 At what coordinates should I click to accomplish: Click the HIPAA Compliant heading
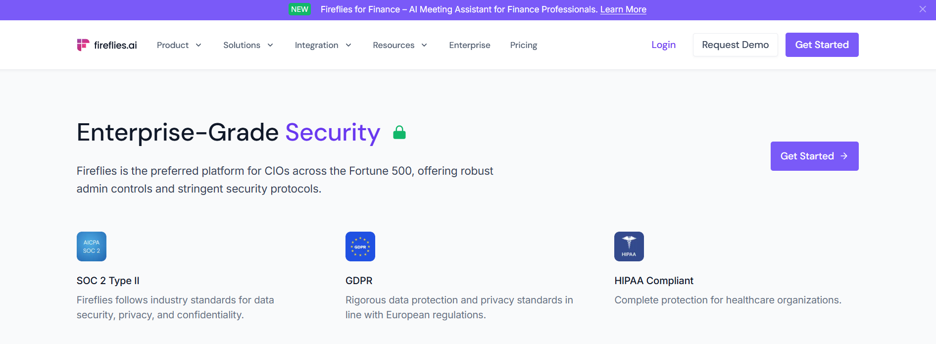click(x=654, y=281)
